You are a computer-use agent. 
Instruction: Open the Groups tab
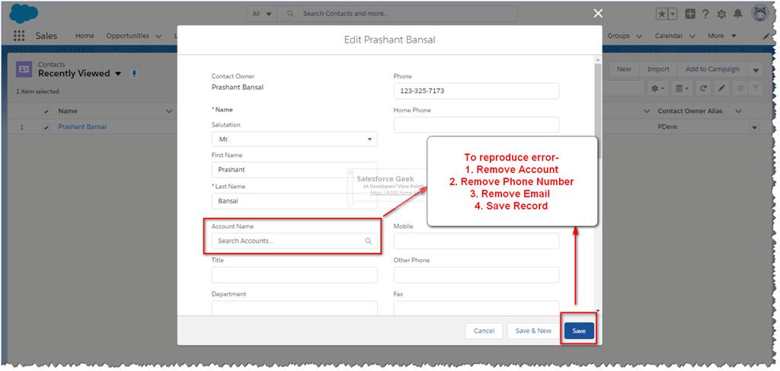tap(619, 36)
